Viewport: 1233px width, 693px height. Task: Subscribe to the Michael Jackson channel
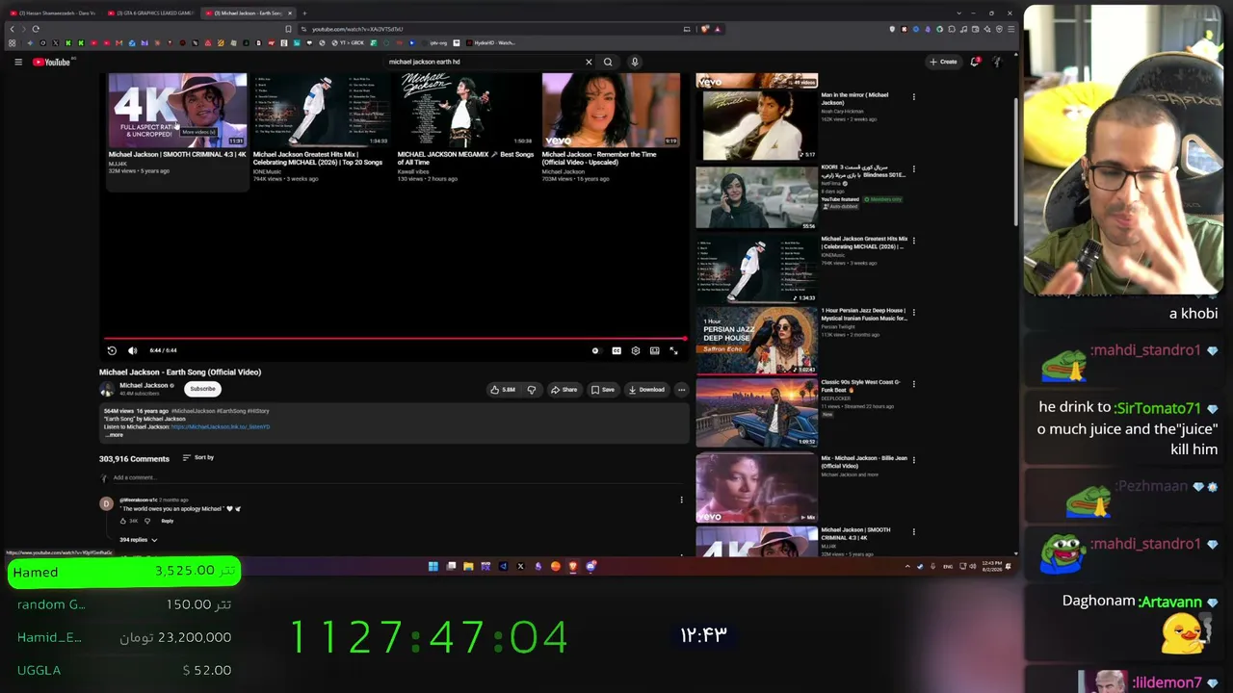[x=202, y=389]
